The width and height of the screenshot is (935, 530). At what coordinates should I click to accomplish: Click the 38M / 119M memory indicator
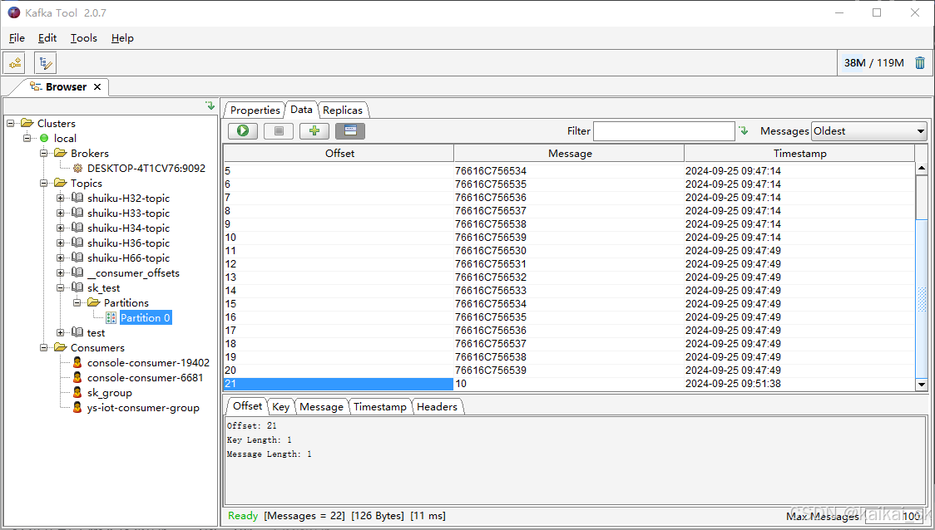873,62
